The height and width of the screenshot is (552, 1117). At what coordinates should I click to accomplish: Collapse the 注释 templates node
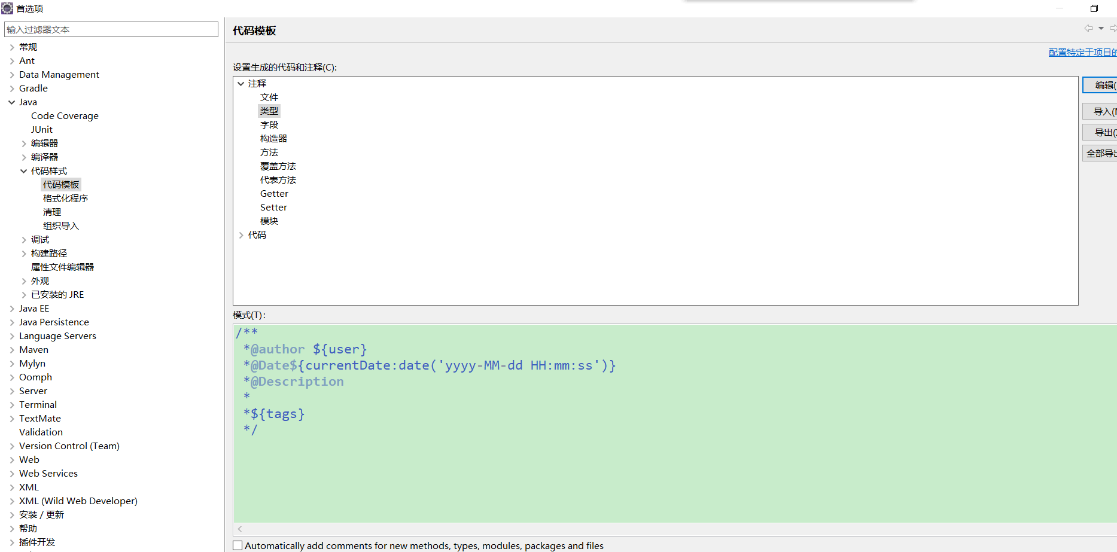tap(241, 84)
